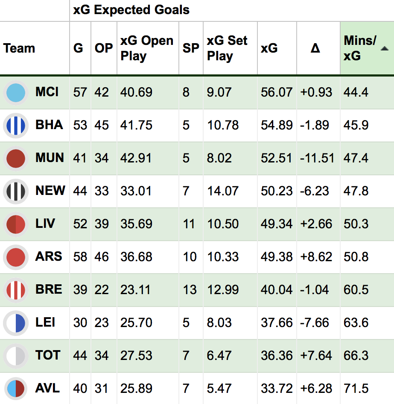Click the LIV two-tone red team badge
The image size is (394, 404).
click(x=16, y=224)
